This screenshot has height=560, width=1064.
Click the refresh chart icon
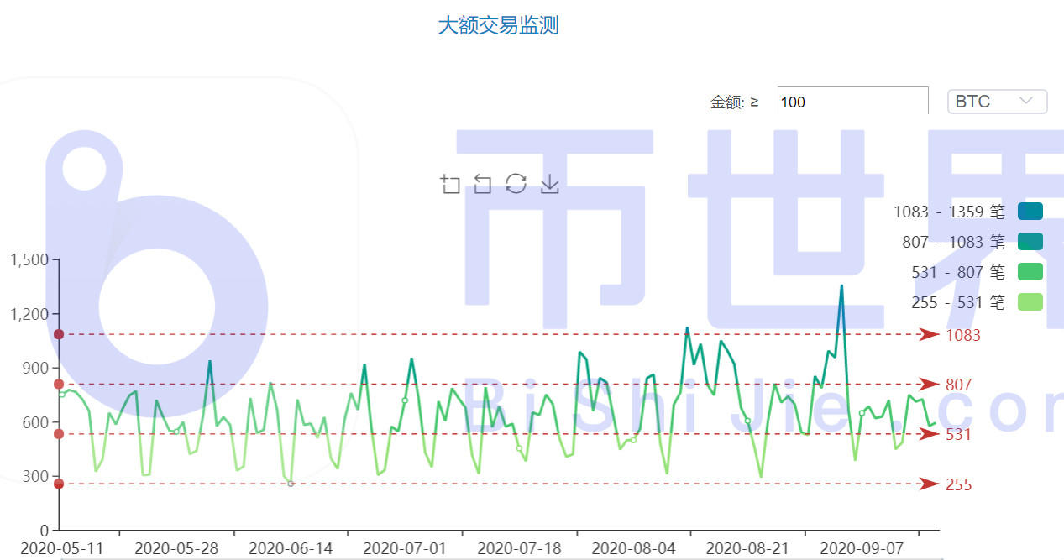pos(516,183)
